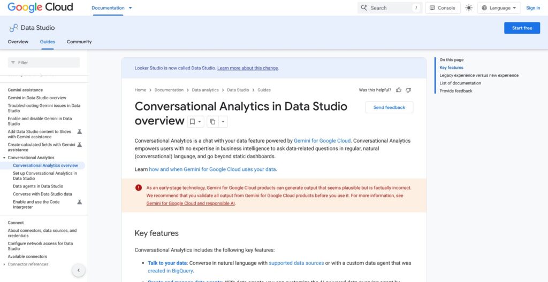This screenshot has width=548, height=282.
Task: Toggle the light/dark theme sun icon
Action: [x=469, y=7]
